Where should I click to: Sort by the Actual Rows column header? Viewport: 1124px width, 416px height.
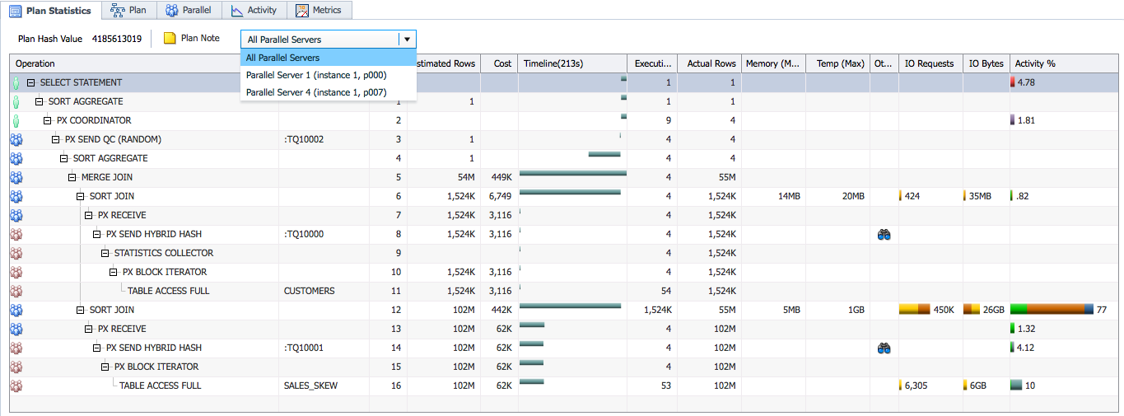[x=711, y=63]
